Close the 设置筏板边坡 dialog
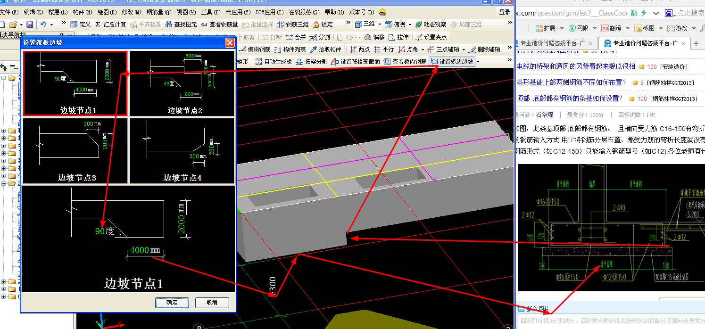 point(230,42)
